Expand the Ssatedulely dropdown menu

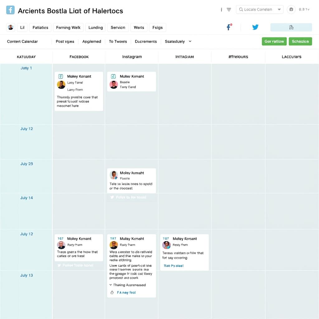coord(176,41)
